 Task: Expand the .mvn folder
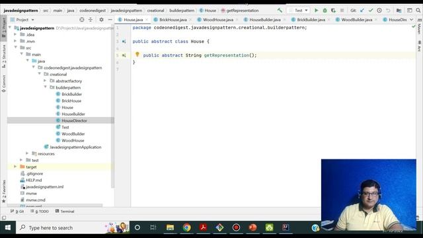point(15,41)
